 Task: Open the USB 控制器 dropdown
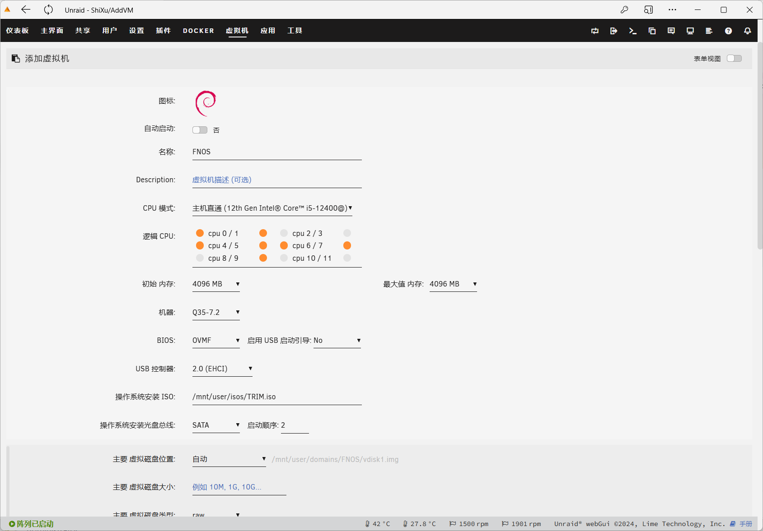pos(222,369)
